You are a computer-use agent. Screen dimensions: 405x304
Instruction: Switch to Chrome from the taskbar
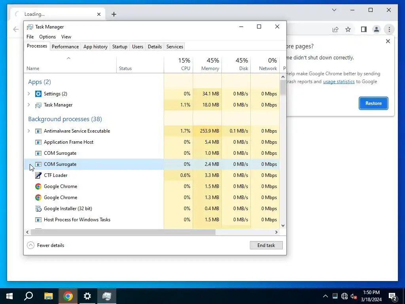click(68, 296)
